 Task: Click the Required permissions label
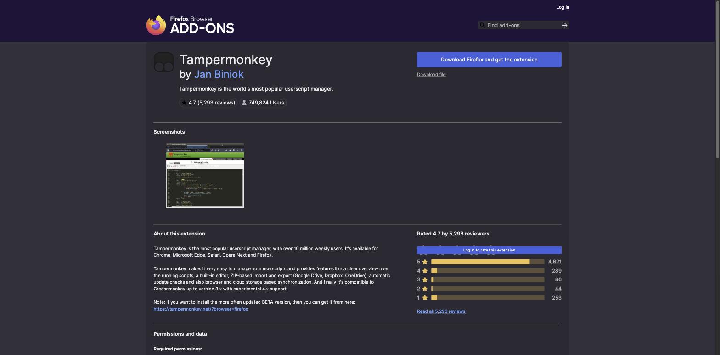(178, 349)
